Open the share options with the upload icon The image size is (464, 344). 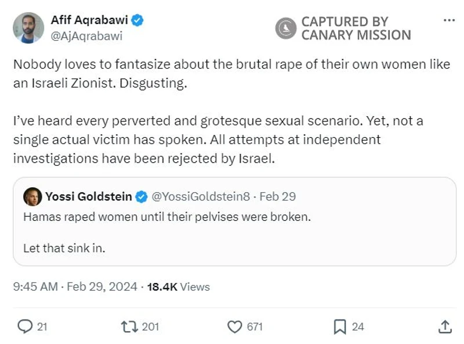pos(445,327)
